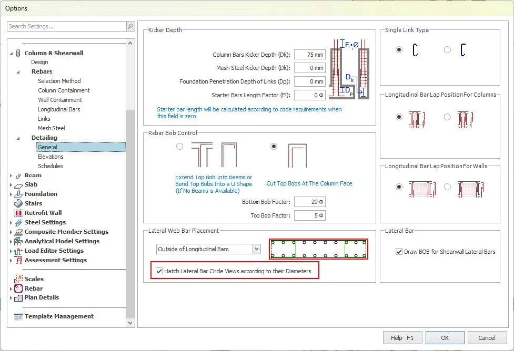Screen dimensions: 514x351
Task: Click the second Single Link Type hook icon
Action: [463, 50]
